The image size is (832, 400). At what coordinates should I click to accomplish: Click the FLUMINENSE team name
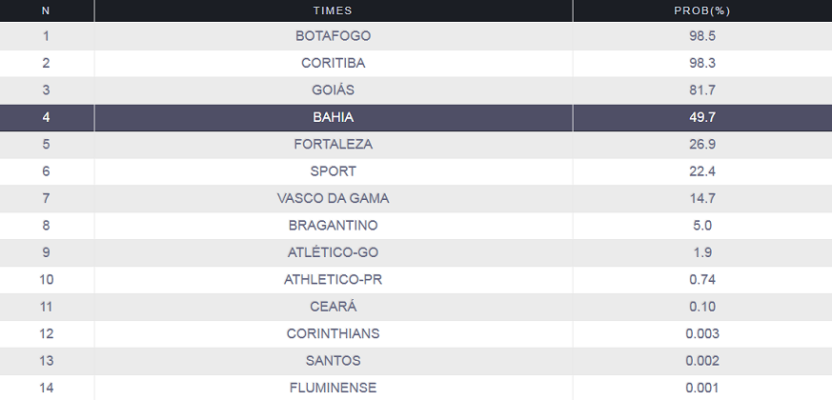(x=334, y=388)
